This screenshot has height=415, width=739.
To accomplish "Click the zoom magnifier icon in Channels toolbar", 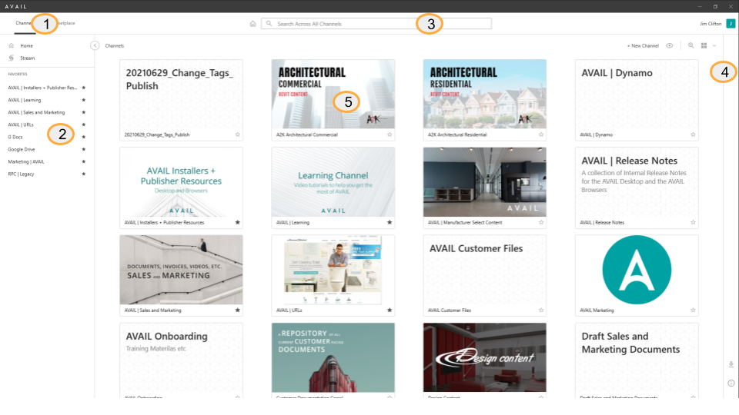I will [x=691, y=46].
